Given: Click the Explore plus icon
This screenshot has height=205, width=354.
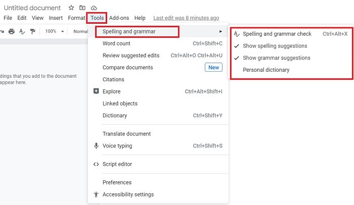Looking at the screenshot, I should (96, 91).
